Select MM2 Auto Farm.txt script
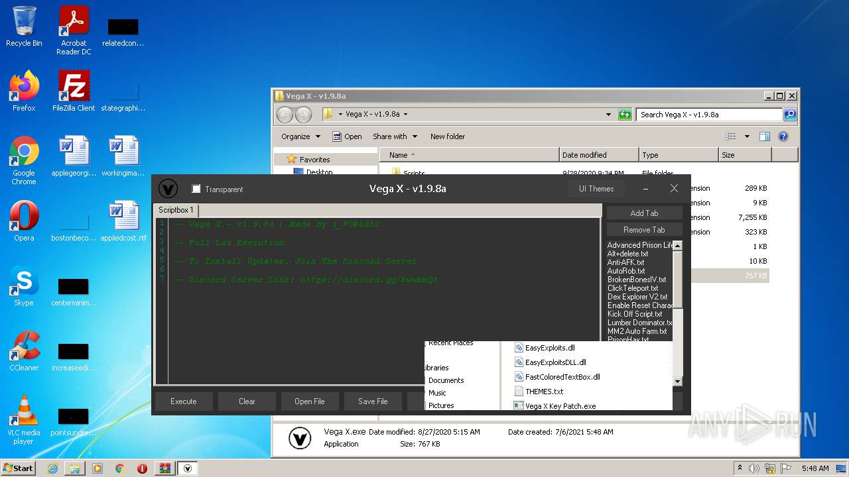The height and width of the screenshot is (477, 849). [x=637, y=331]
